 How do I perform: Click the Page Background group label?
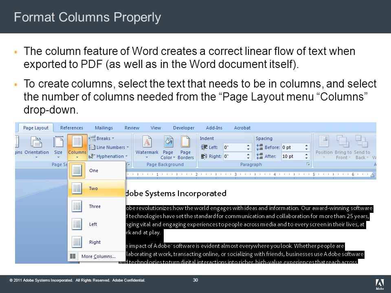point(165,164)
